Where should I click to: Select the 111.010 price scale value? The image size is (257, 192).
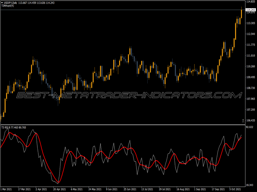251,56
